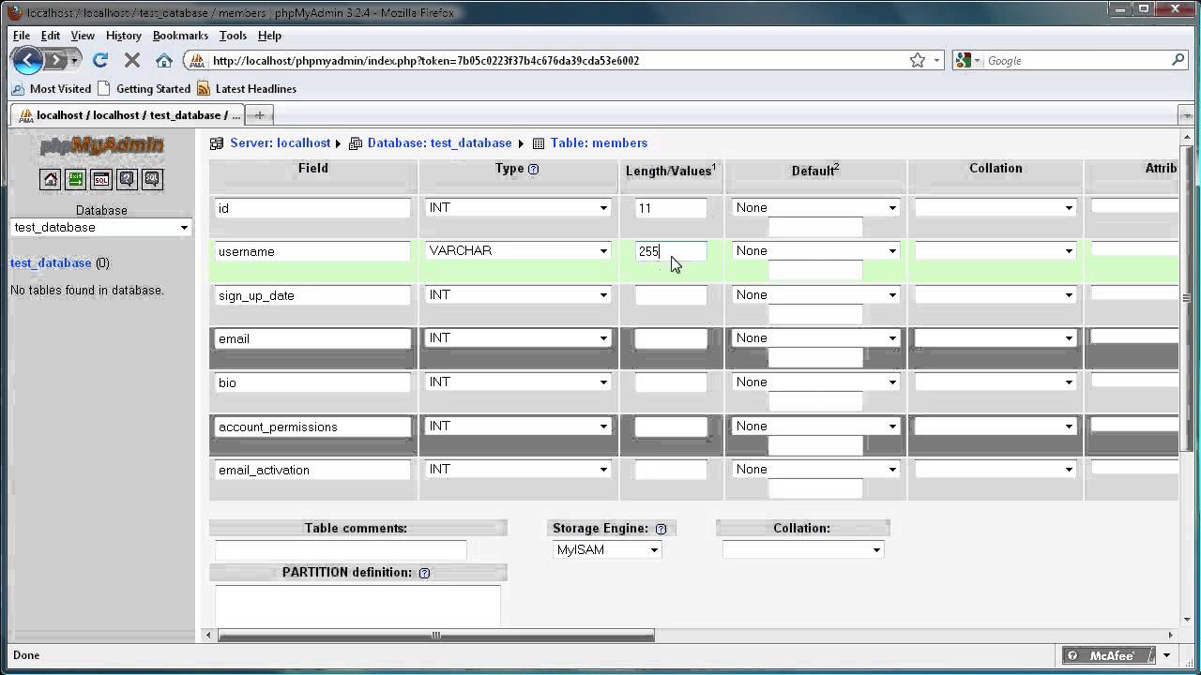
Task: Open the File menu
Action: point(22,36)
